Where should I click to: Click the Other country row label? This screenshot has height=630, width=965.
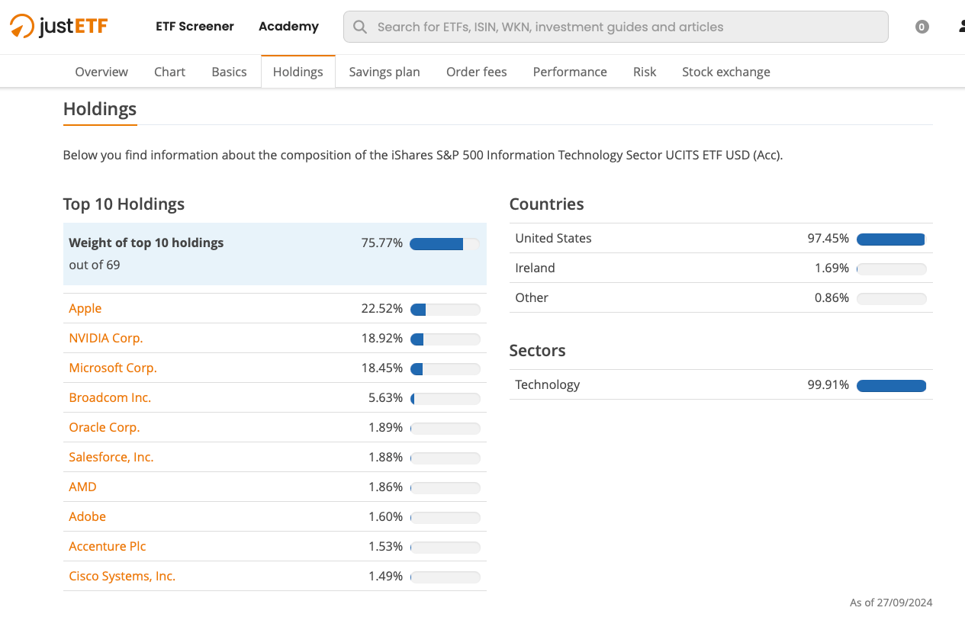[x=532, y=297]
